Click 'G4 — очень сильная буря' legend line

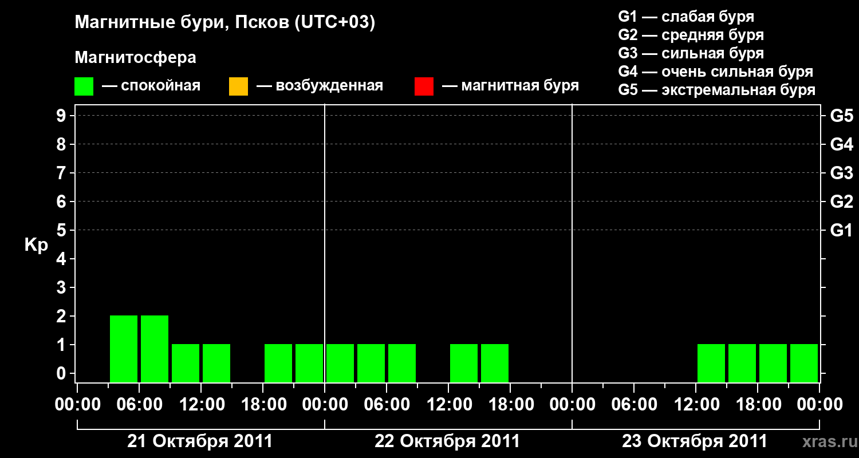715,72
